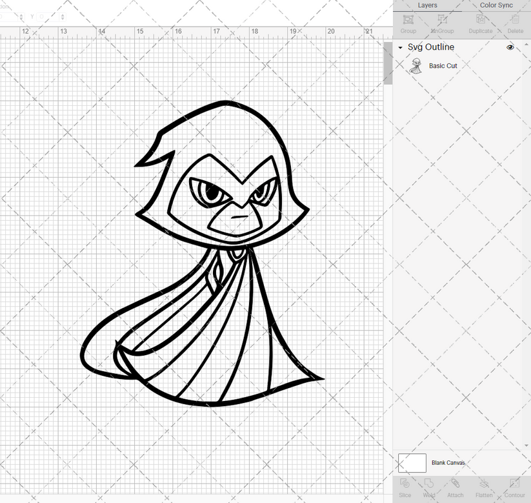
Task: Select the Slice tool
Action: (x=405, y=486)
